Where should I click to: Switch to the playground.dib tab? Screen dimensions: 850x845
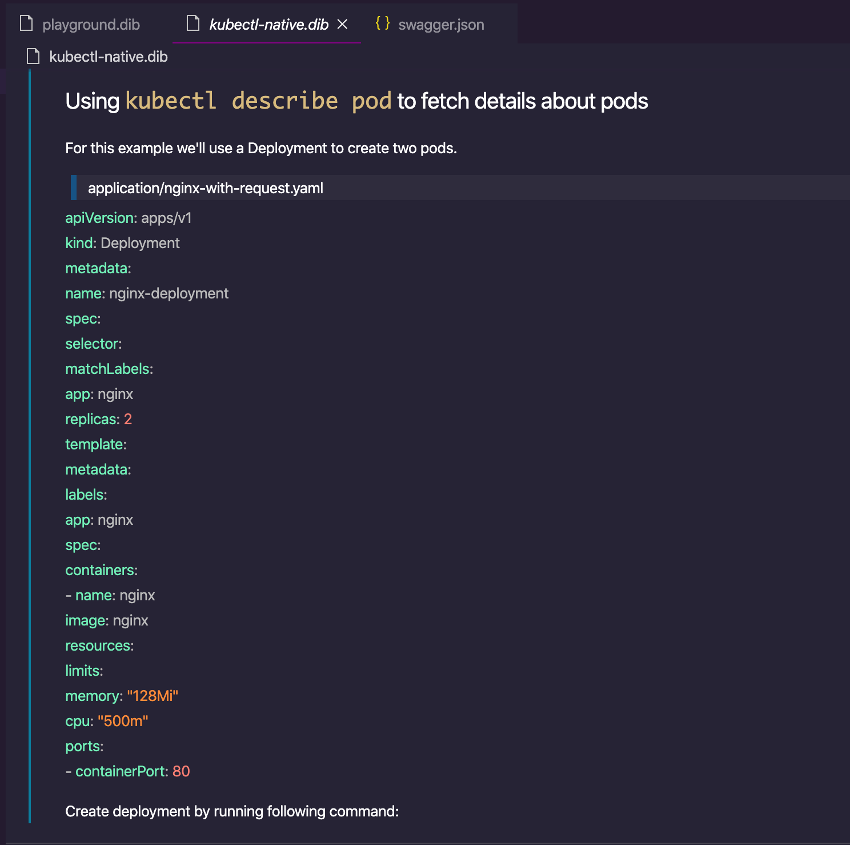tap(91, 25)
